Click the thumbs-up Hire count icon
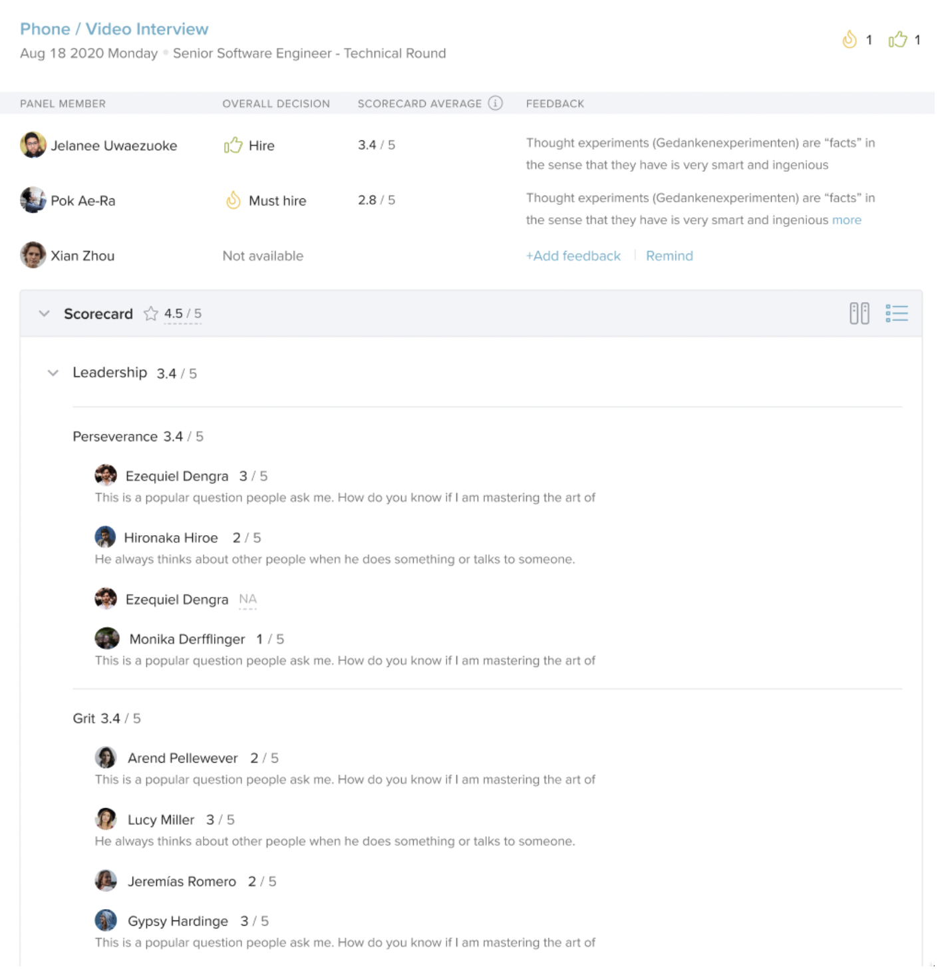938x975 pixels. pos(897,39)
